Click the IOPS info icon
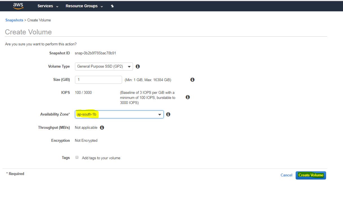343x197 pixels. coord(188,97)
